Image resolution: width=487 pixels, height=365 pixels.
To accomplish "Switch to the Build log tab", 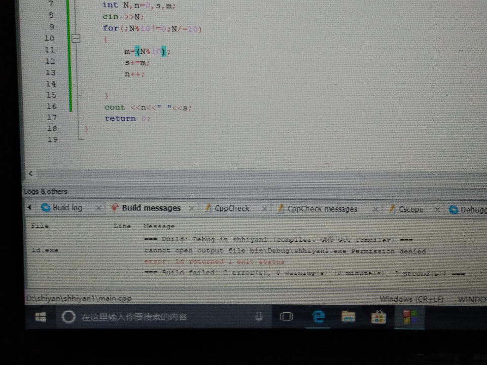I will (62, 208).
